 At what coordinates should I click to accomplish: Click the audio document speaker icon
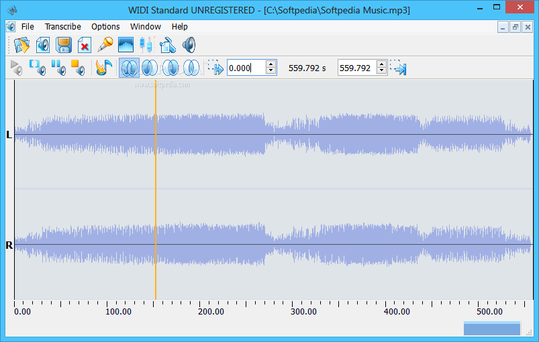tap(43, 45)
